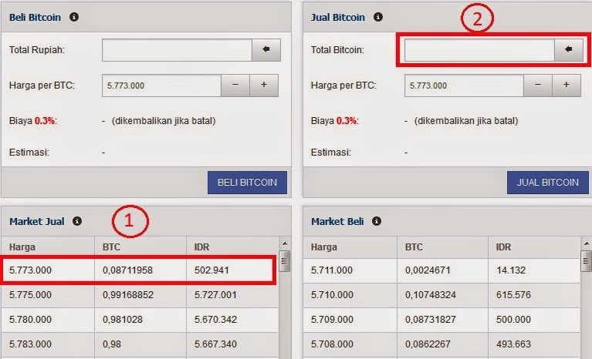Click the Market Beli panel title
Viewport: 592px width, 359px height.
[x=337, y=222]
